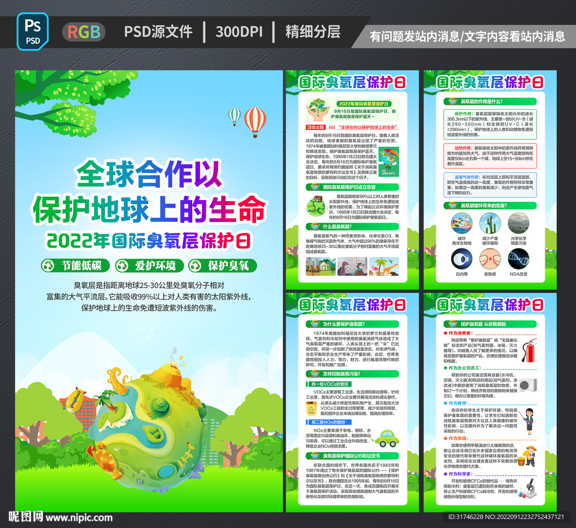576x528 pixels.
Task: Click the NDA改变 DNA circular image
Action: [x=518, y=259]
